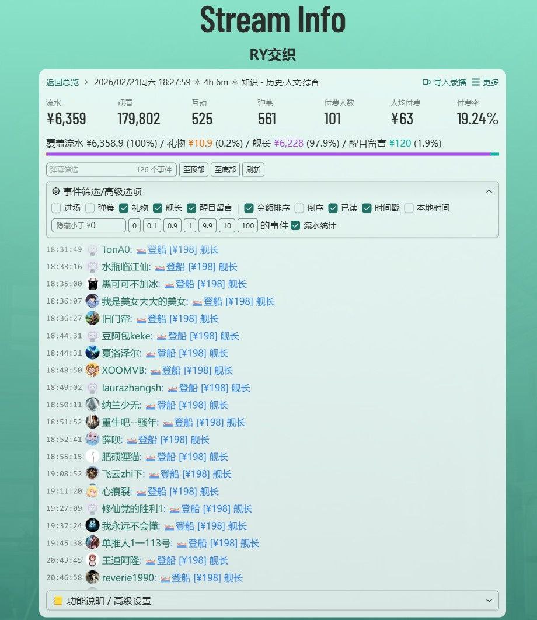Image resolution: width=537 pixels, height=620 pixels.
Task: Click TonA0's avatar icon
Action: click(x=93, y=249)
